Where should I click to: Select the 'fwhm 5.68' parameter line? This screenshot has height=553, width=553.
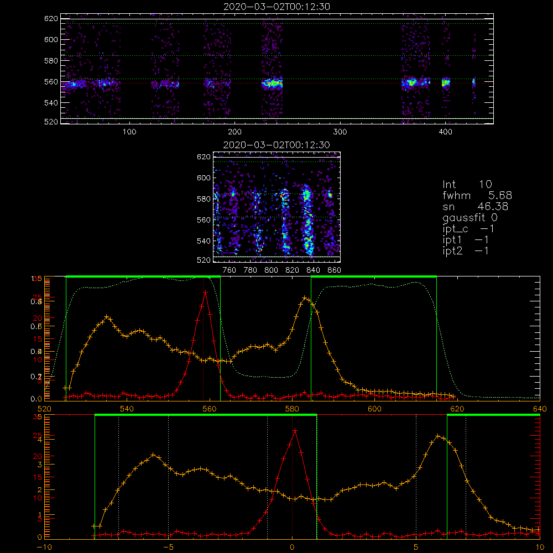tap(477, 195)
